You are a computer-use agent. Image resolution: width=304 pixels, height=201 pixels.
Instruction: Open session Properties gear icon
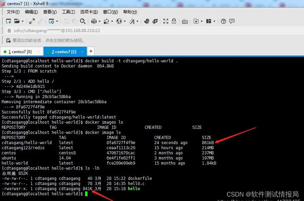[x=51, y=21]
